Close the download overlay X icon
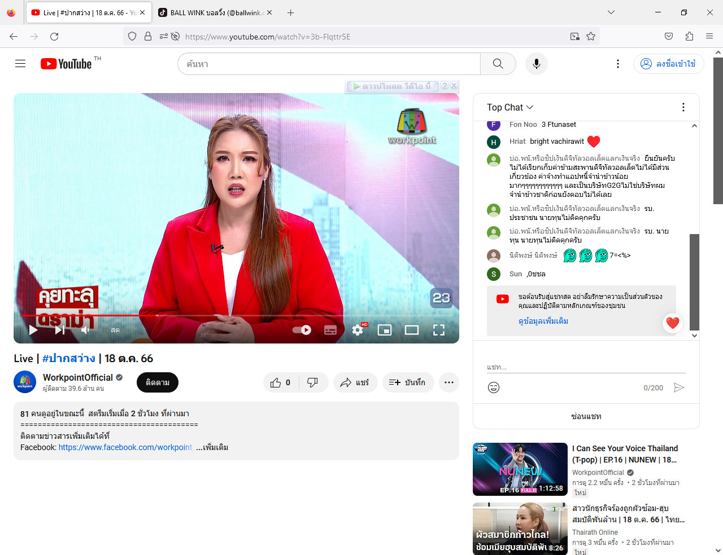This screenshot has height=555, width=723. pos(454,86)
